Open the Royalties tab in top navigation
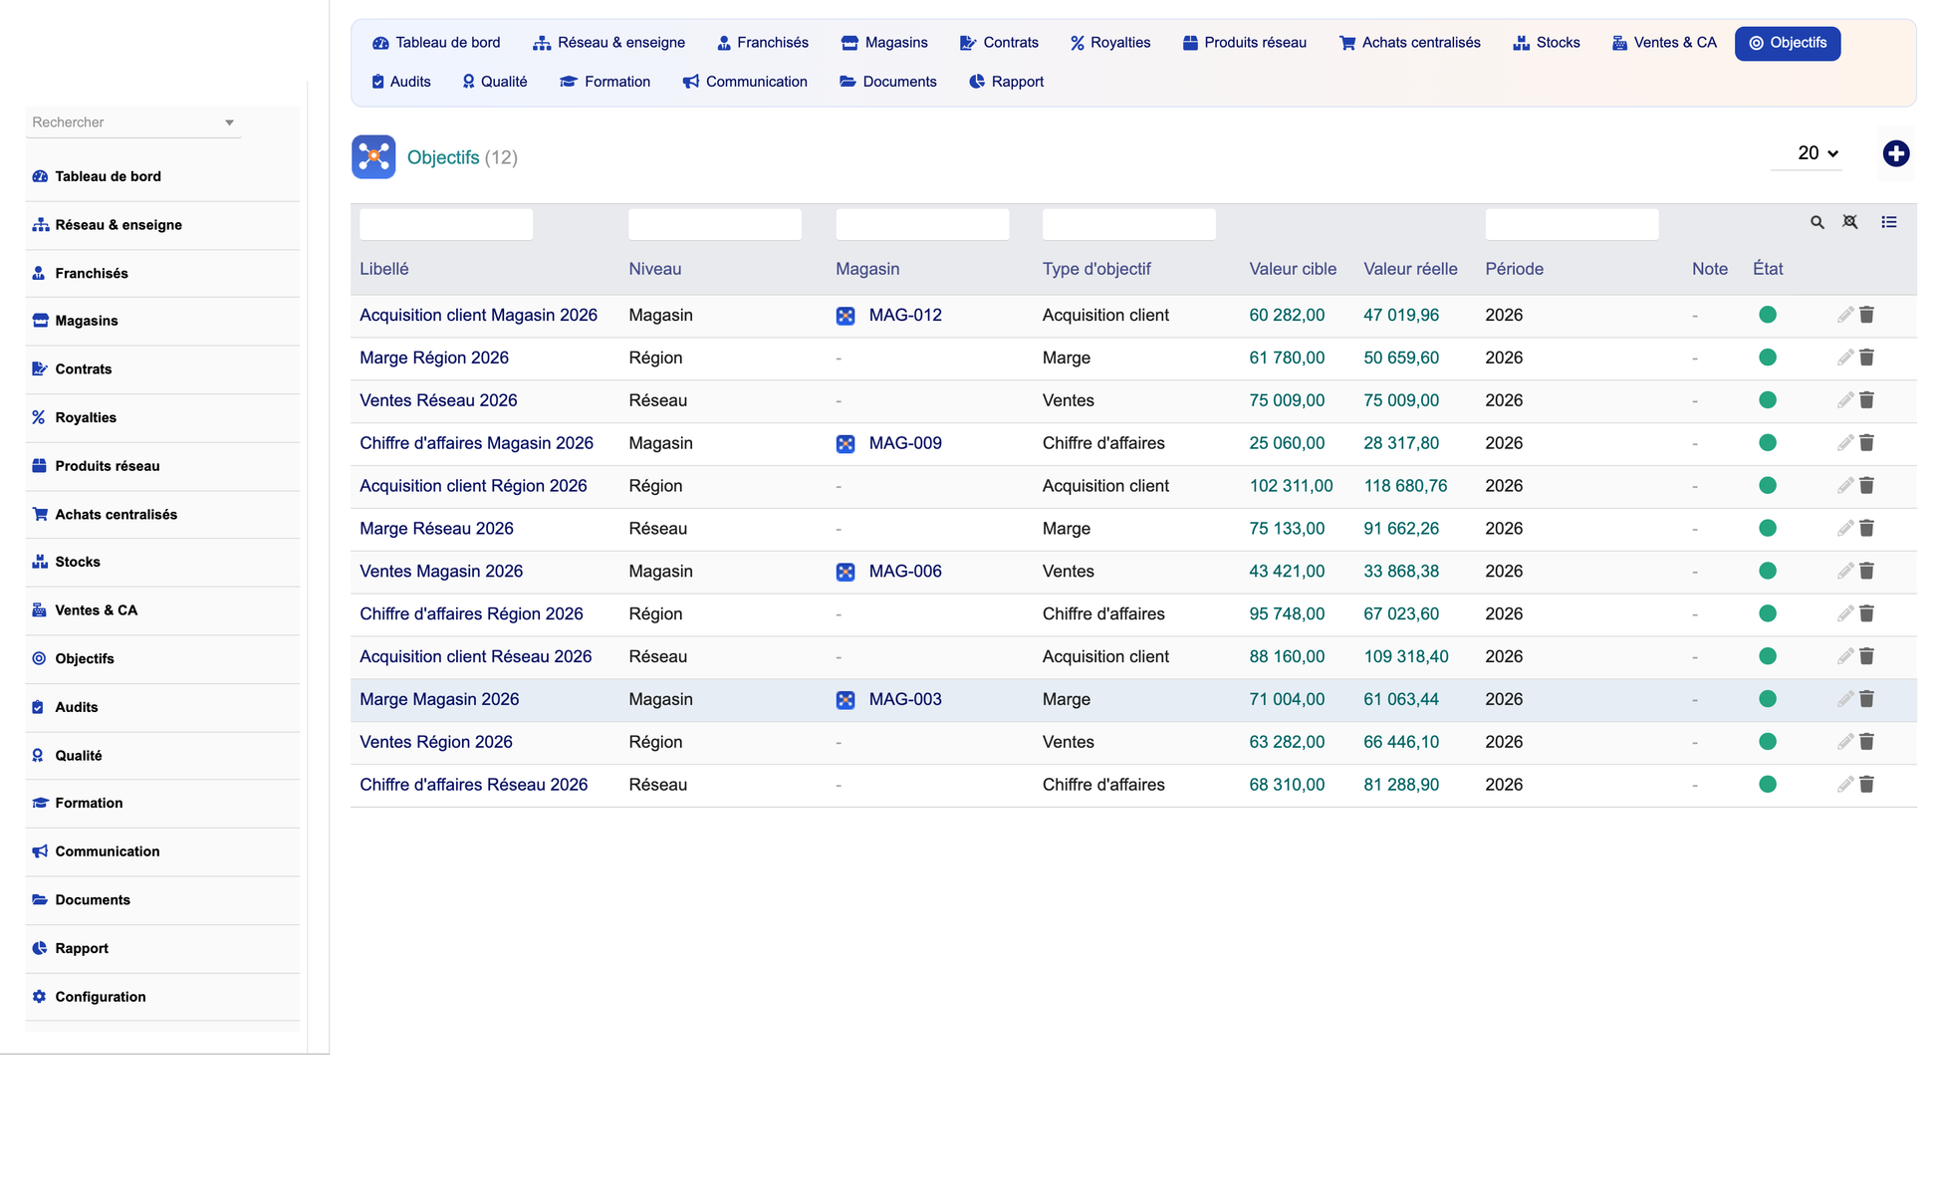 click(1110, 43)
